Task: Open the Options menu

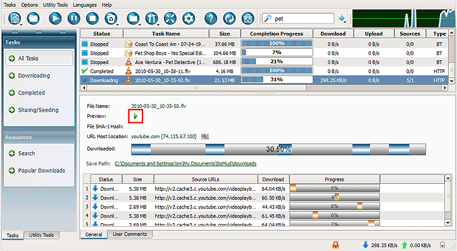Action: pyautogui.click(x=30, y=5)
